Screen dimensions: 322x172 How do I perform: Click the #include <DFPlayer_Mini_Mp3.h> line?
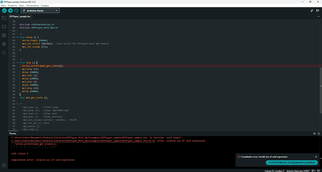coord(39,27)
